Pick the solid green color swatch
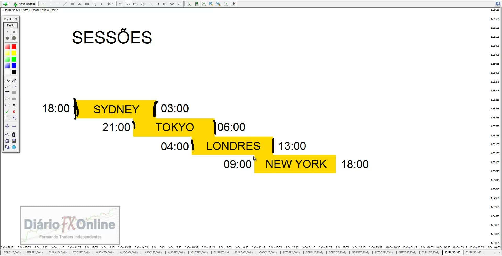This screenshot has height=256, width=502. pos(14,59)
